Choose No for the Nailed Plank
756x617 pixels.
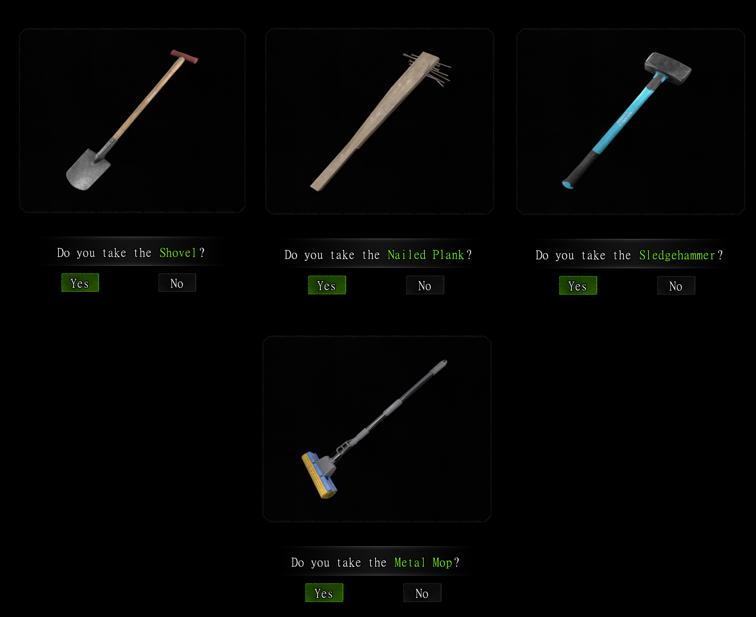click(x=425, y=285)
